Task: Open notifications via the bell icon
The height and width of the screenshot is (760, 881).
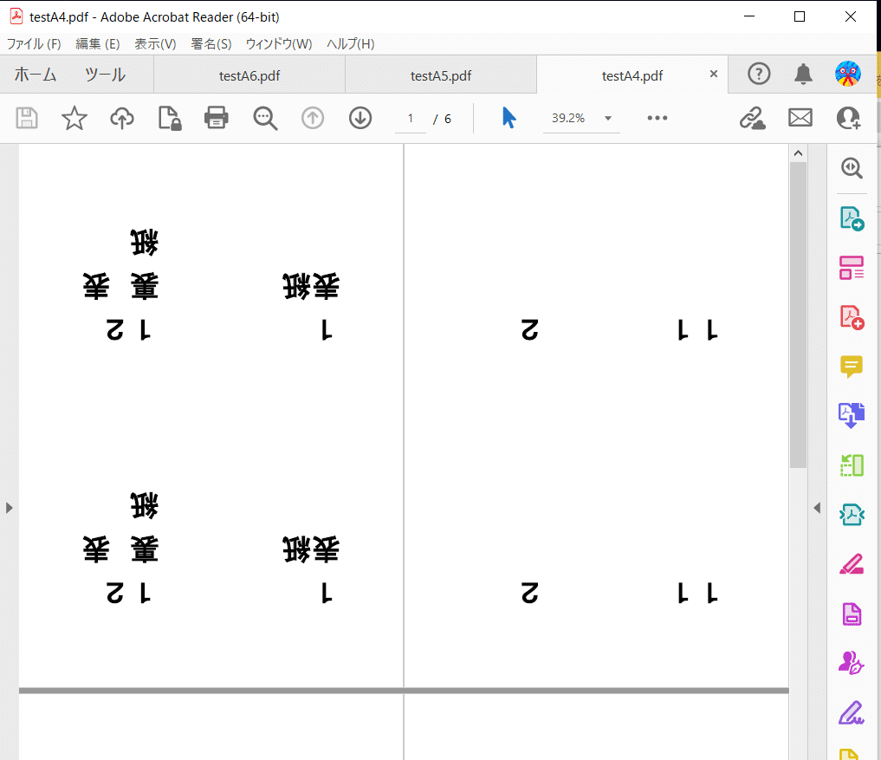Action: (x=804, y=74)
